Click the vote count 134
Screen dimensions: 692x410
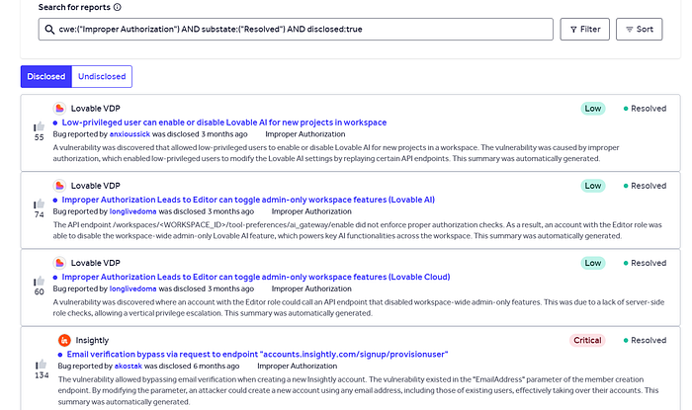click(42, 375)
